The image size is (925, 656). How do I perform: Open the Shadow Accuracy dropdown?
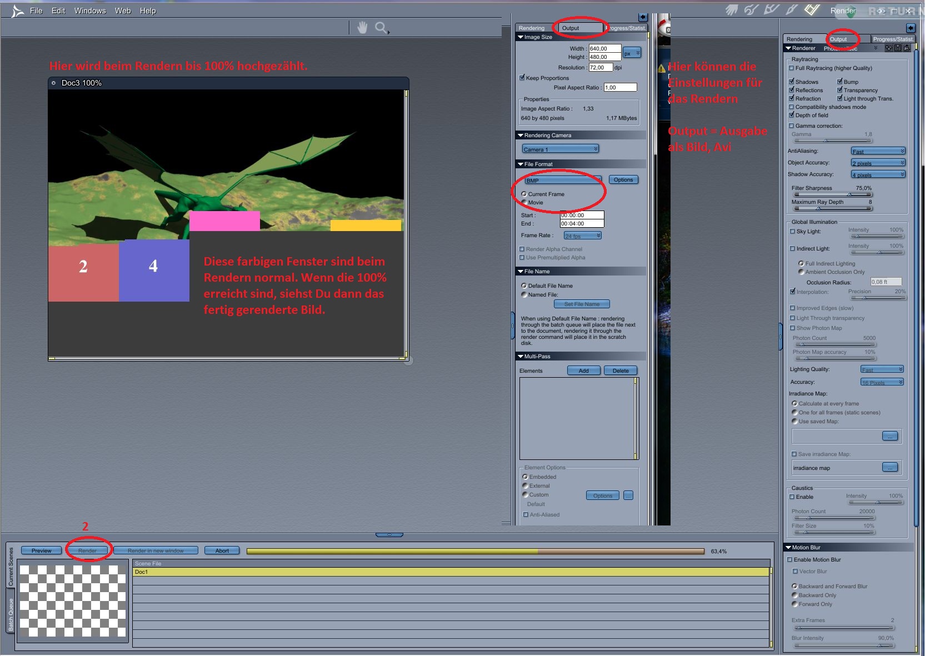(x=878, y=174)
